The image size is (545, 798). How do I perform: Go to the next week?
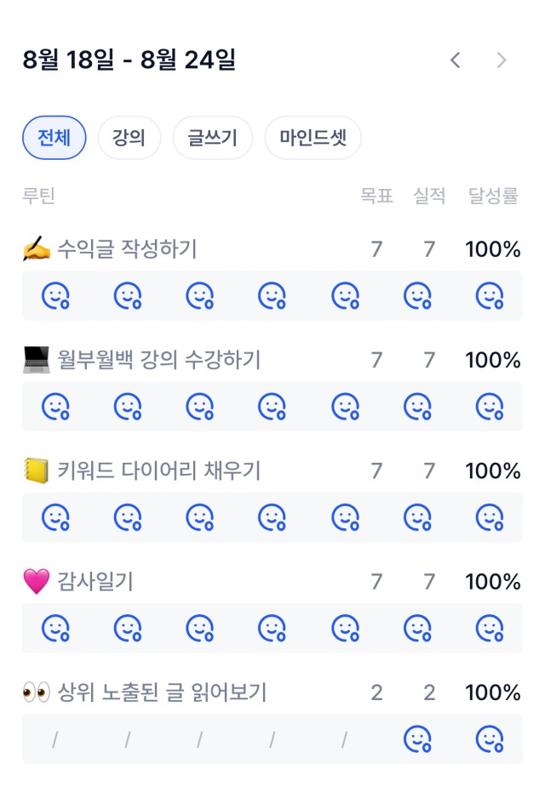tap(502, 60)
